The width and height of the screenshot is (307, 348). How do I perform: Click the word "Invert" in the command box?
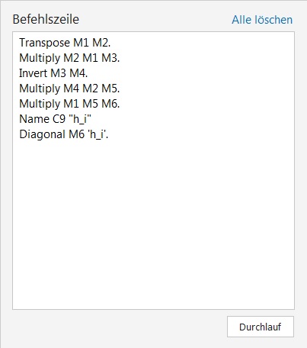pyautogui.click(x=34, y=73)
